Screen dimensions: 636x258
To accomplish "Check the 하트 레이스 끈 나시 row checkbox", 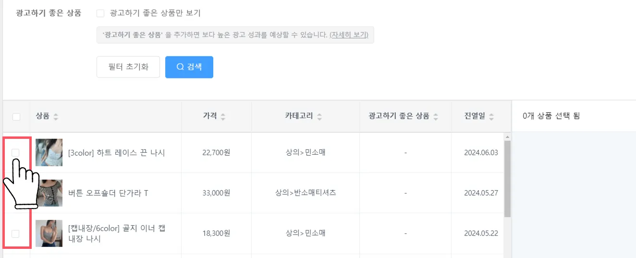I will tap(16, 152).
